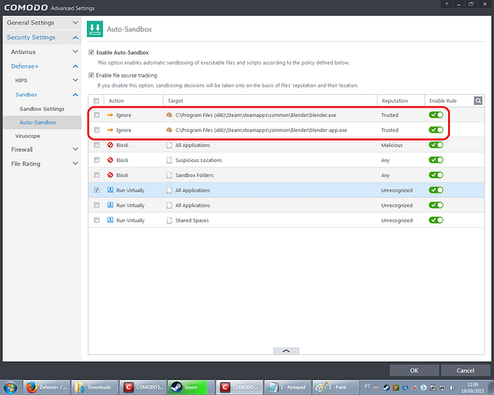Screen dimensions: 494x395
Task: Uncheck Enable file source tracking
Action: 91,75
